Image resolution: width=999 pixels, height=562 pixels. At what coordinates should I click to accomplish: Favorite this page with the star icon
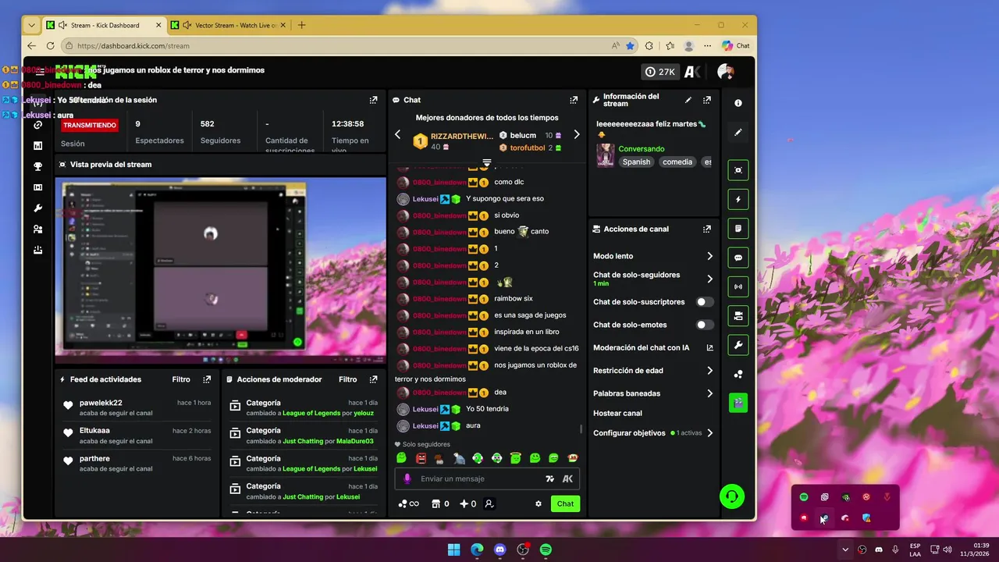point(630,46)
